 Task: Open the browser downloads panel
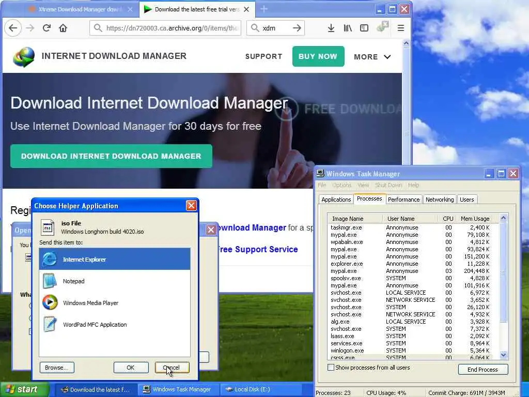click(331, 28)
